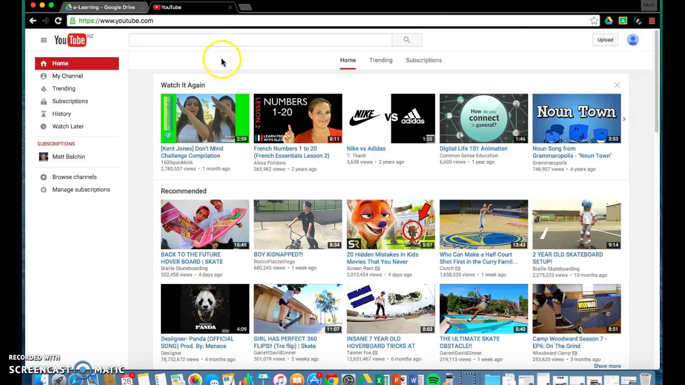The height and width of the screenshot is (385, 685).
Task: Open 2 Year Old Skateboard Setup thumbnail
Action: click(576, 225)
